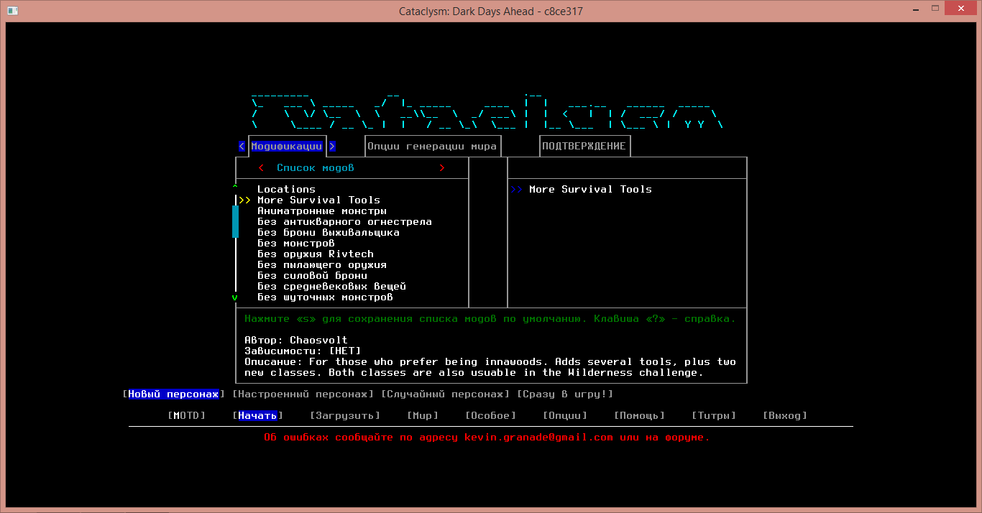
Task: Select Без антикварного огнестрела mod
Action: click(344, 221)
